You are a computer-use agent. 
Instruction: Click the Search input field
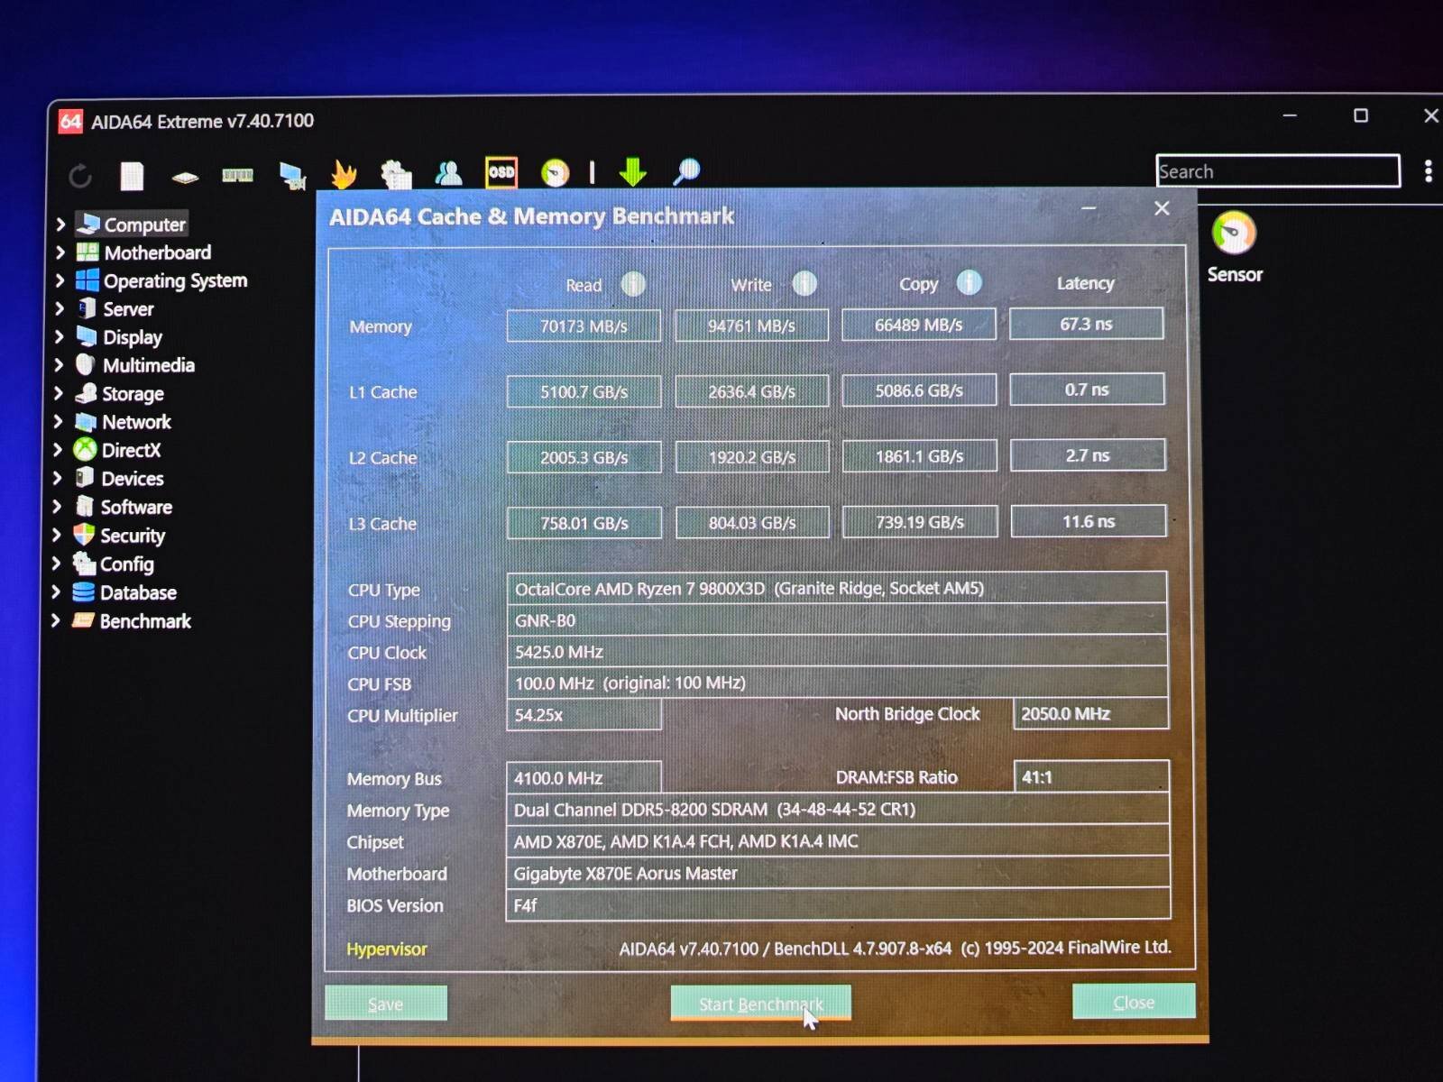1278,171
